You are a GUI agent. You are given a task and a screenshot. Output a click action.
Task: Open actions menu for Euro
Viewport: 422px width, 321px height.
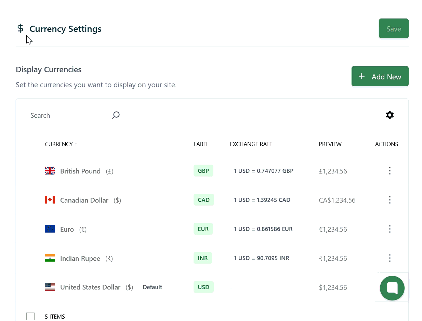[390, 229]
